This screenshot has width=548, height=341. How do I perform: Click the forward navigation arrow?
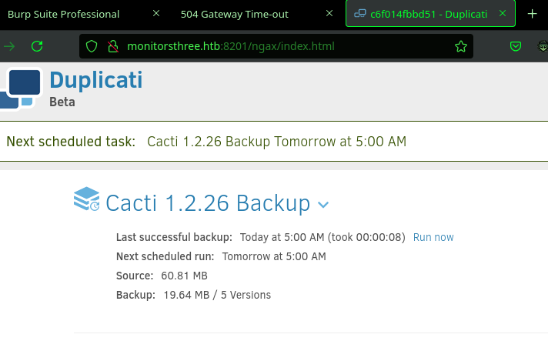click(x=9, y=46)
